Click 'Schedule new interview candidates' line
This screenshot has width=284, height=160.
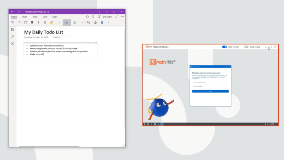click(47, 46)
